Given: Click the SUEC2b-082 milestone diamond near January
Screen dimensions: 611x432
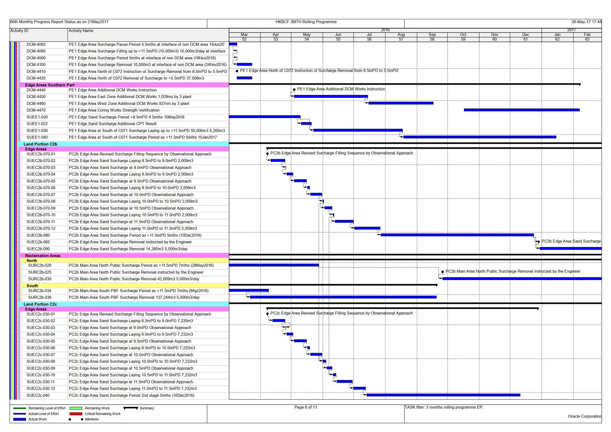Looking at the screenshot, I should (538, 242).
